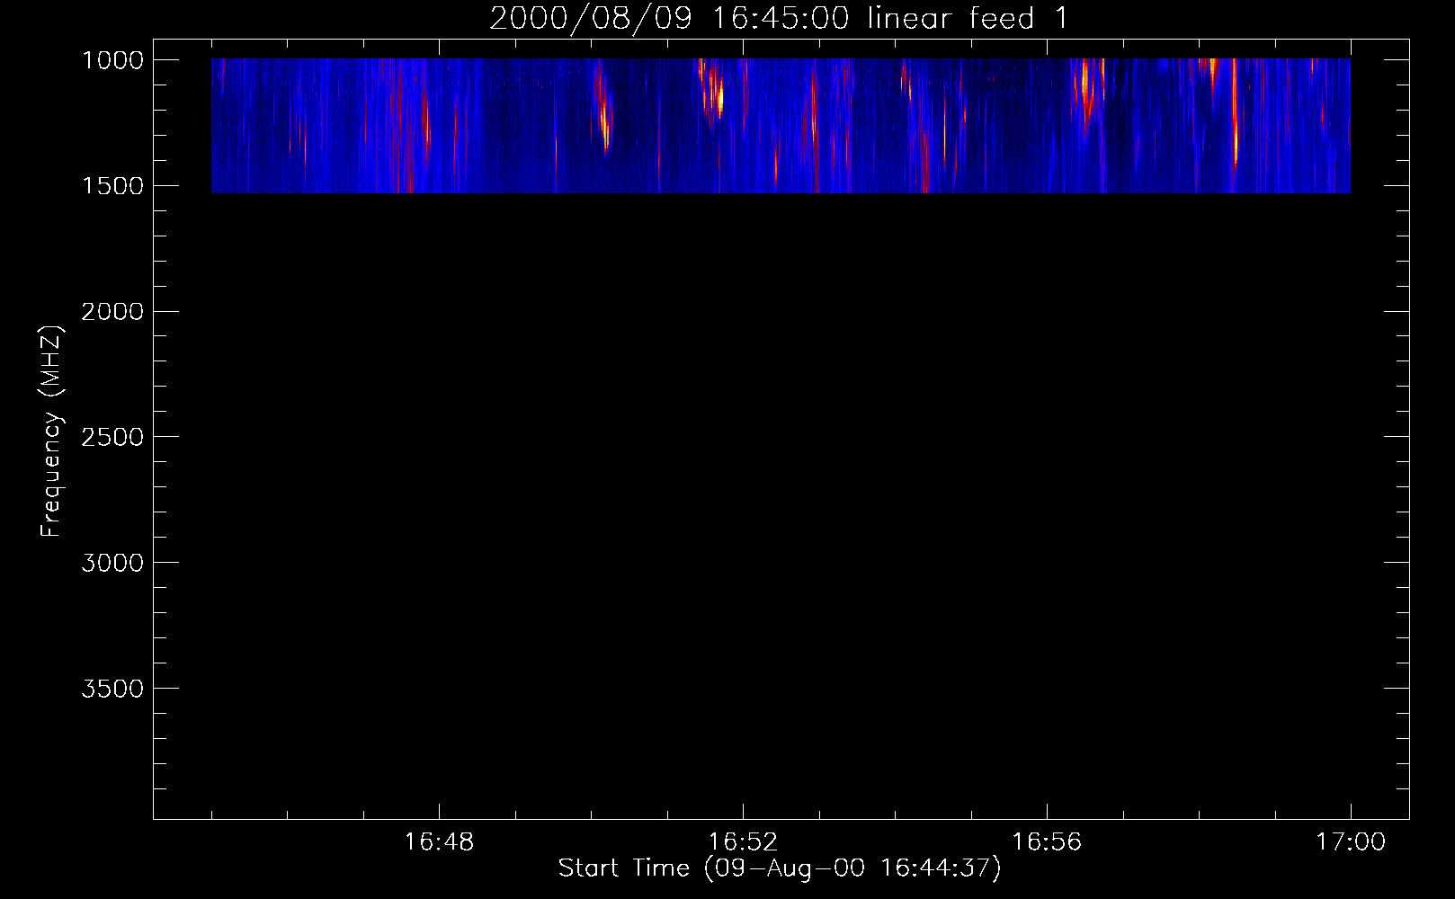Click the blue spectrogram data band

[781, 126]
